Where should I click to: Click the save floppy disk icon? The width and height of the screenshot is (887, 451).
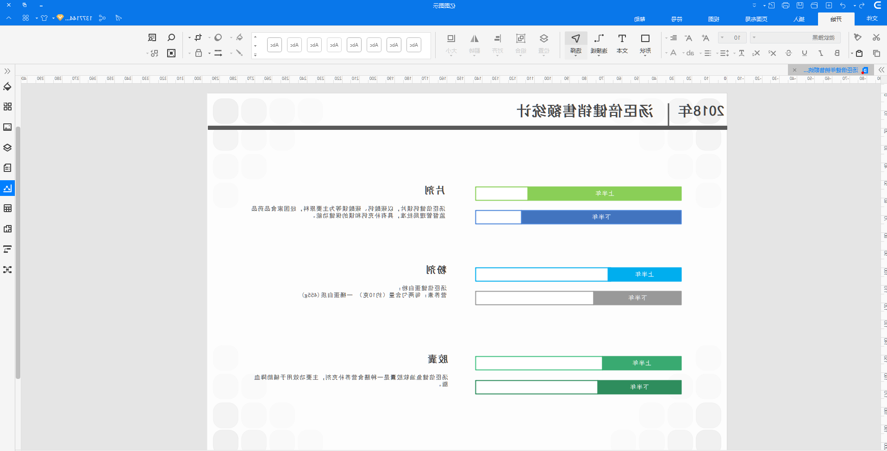click(x=800, y=6)
